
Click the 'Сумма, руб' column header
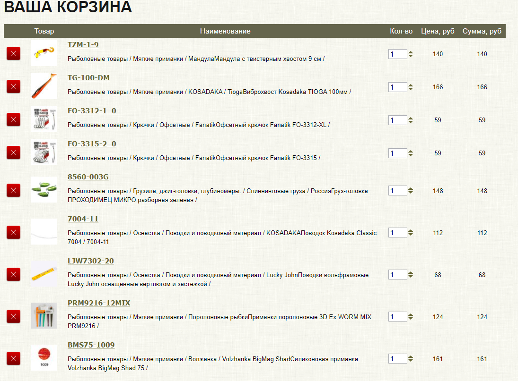pyautogui.click(x=482, y=31)
